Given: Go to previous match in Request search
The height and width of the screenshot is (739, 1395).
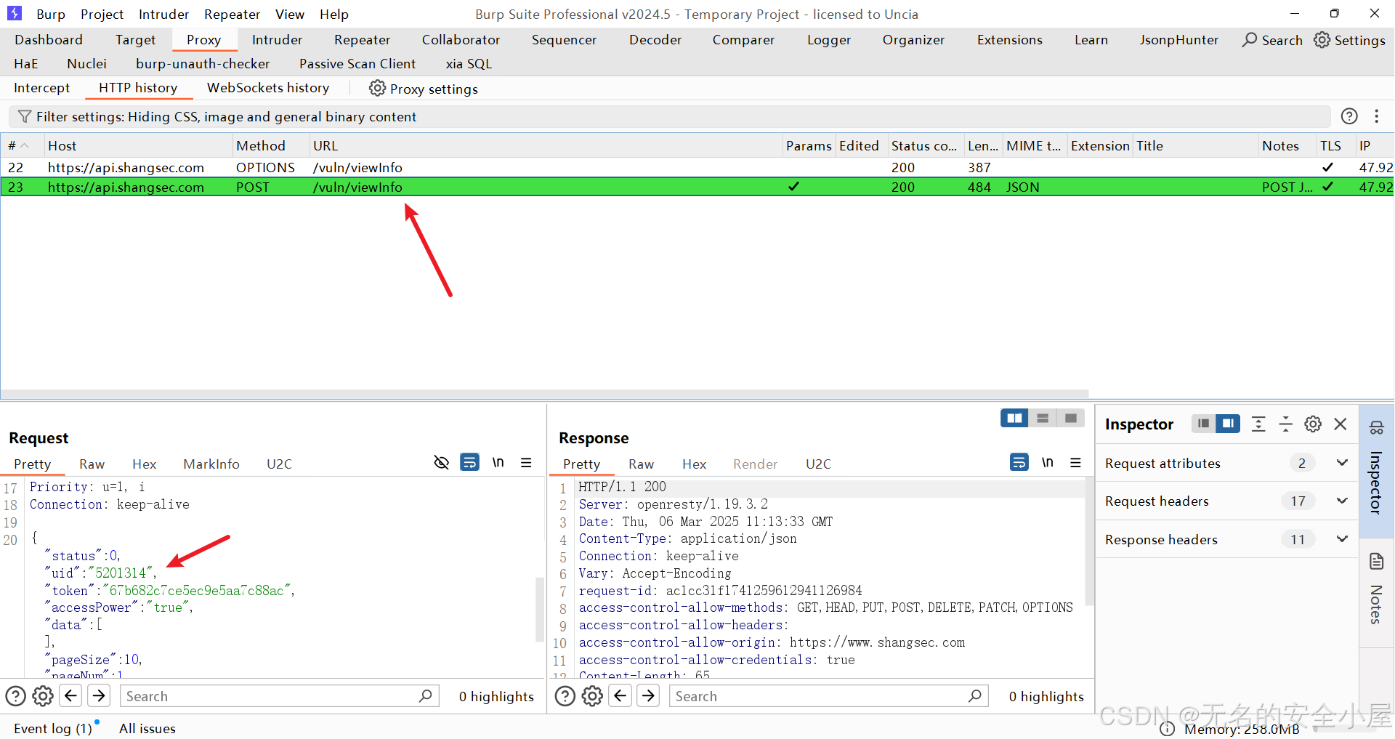Looking at the screenshot, I should tap(70, 696).
